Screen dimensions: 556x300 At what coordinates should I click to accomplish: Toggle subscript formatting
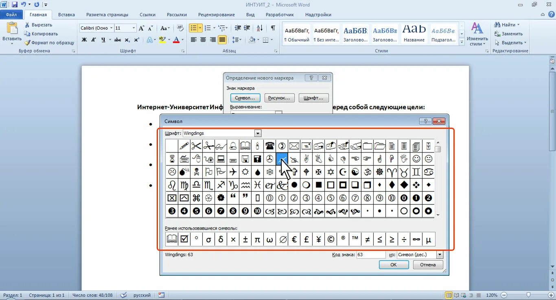127,40
